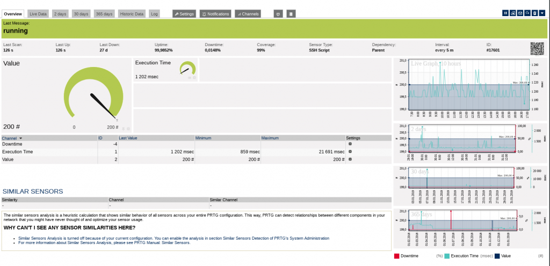The image size is (550, 266).
Task: Click the Sensor Type 'SSH Script'
Action: [319, 50]
